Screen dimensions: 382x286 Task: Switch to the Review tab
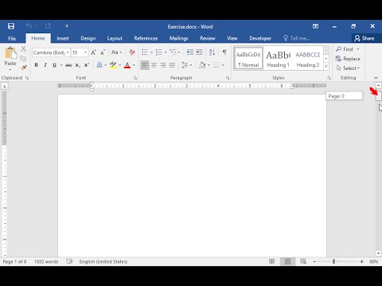click(x=208, y=38)
